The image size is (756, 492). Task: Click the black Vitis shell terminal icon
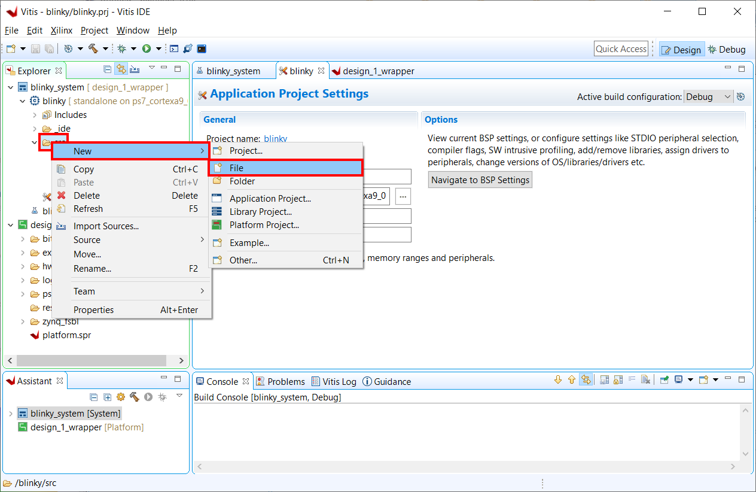point(202,49)
